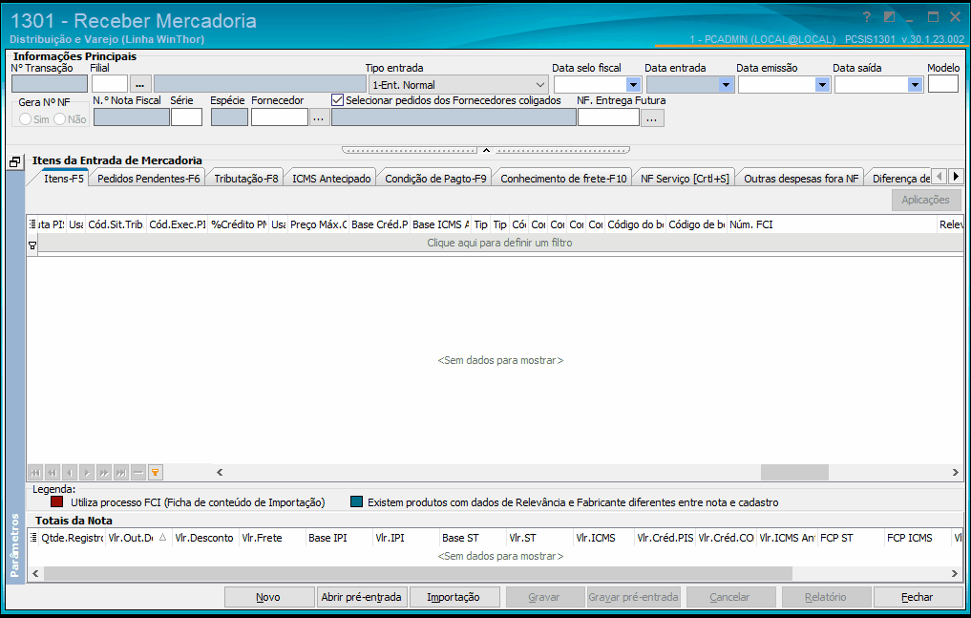The width and height of the screenshot is (971, 618).
Task: Jump to next page of records
Action: tap(104, 473)
